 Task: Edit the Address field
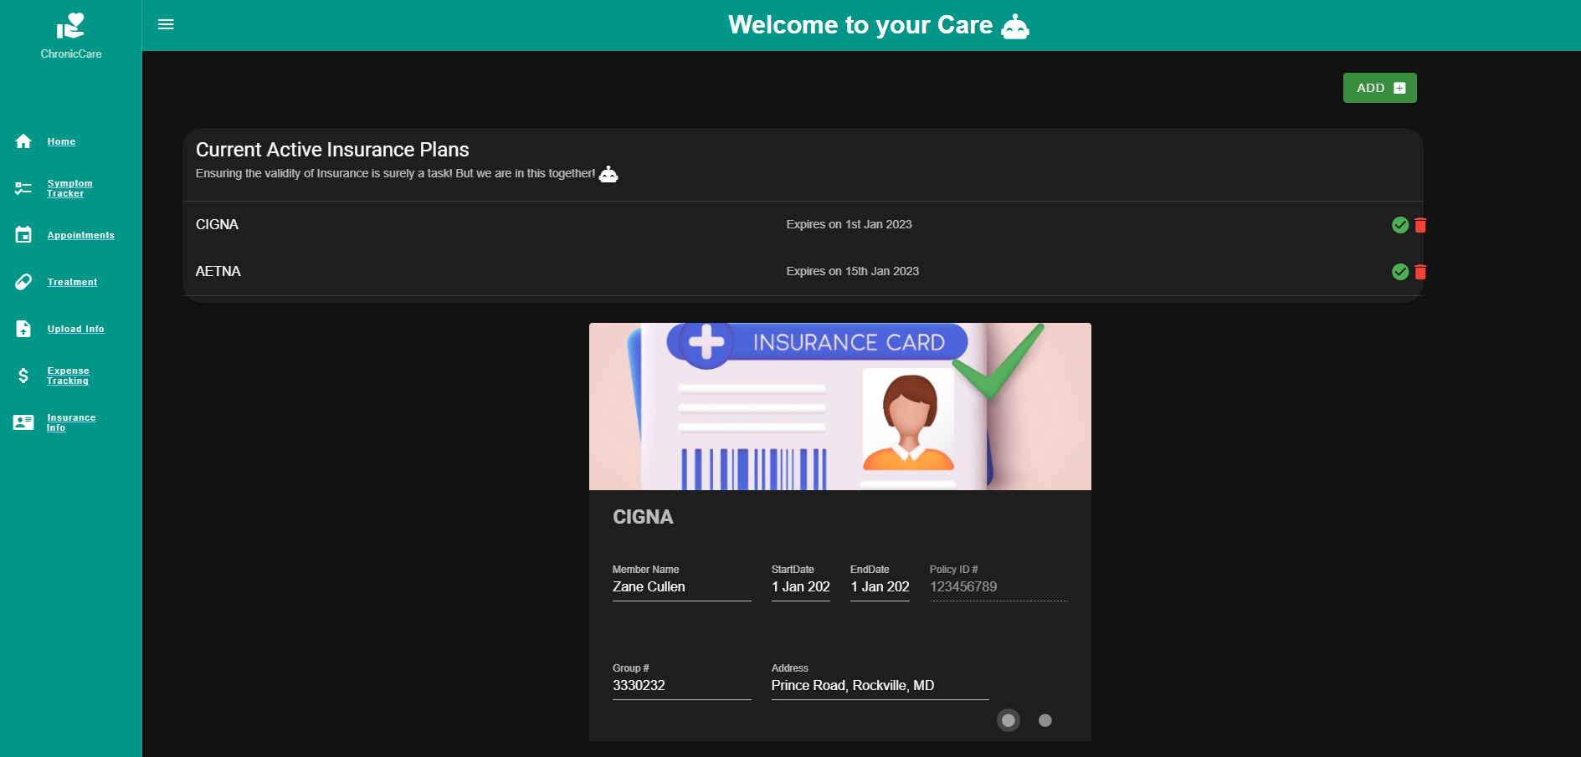point(880,686)
